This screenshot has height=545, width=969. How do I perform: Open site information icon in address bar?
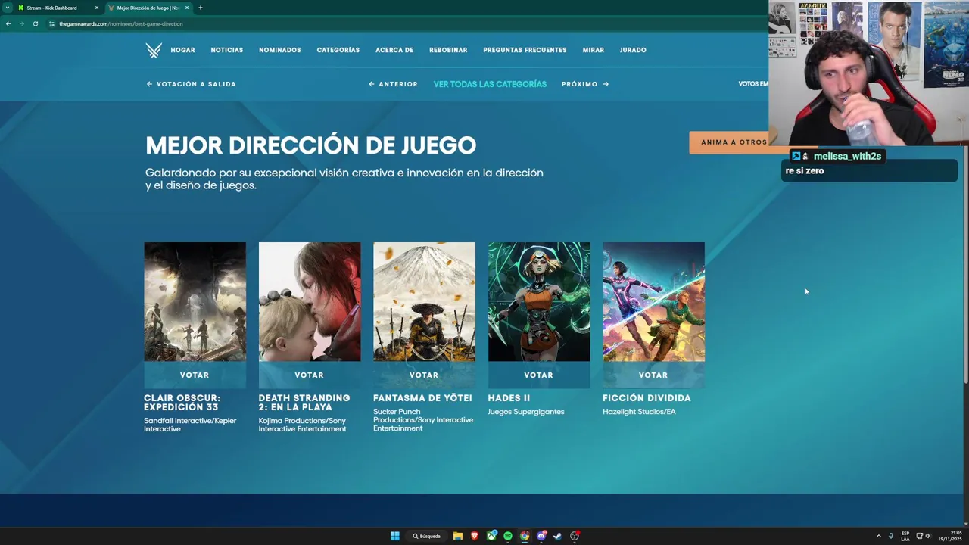click(51, 23)
